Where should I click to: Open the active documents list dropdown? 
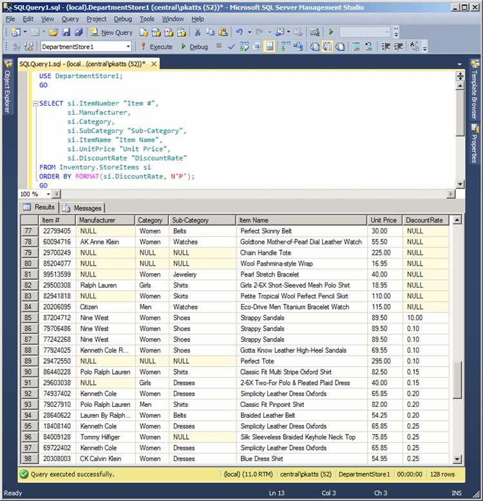(x=459, y=64)
